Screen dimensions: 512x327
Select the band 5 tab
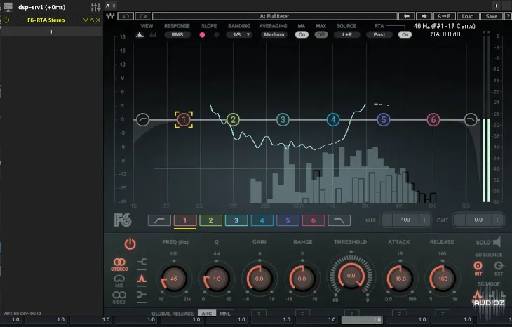pos(288,220)
